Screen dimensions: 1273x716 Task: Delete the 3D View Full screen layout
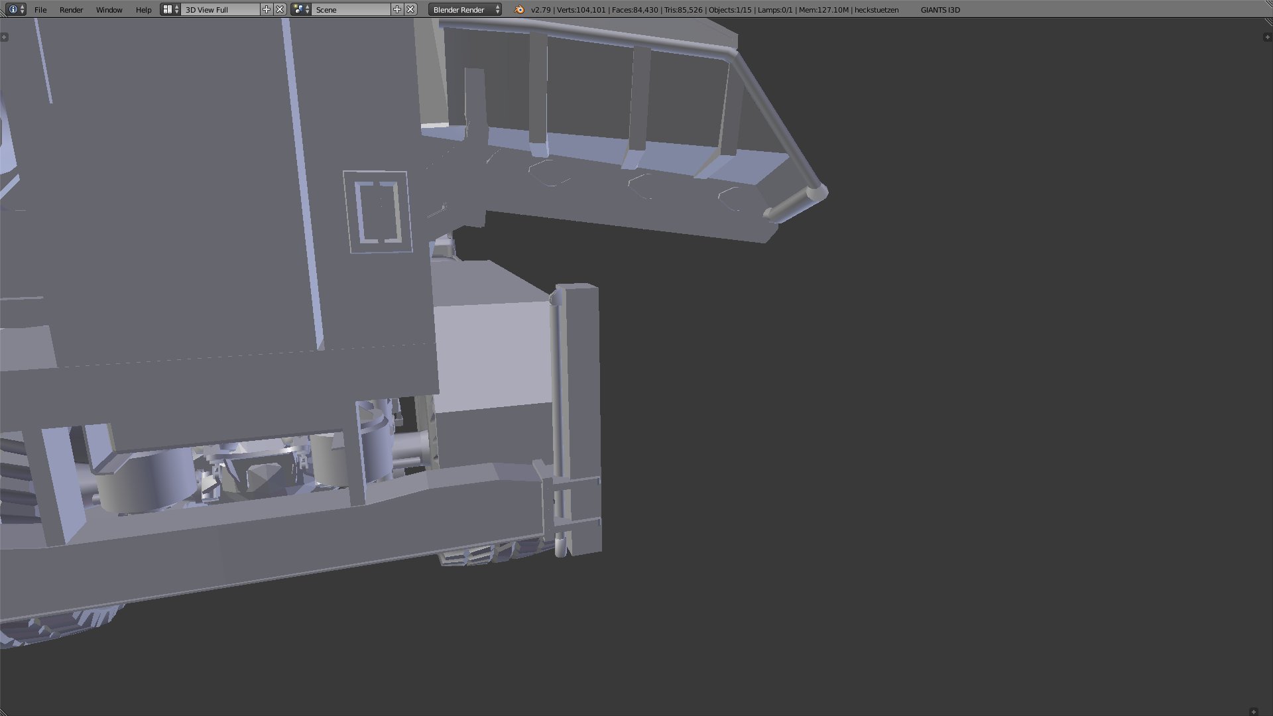point(280,9)
